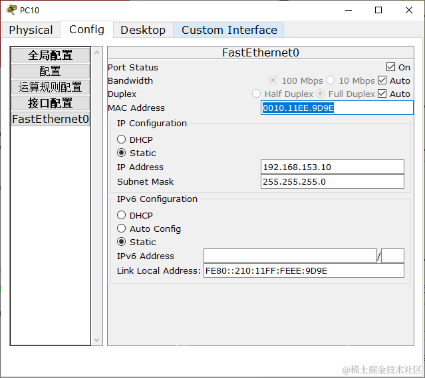Click the IP Address field 192.168.153.10
Viewport: 425px width, 378px height.
point(333,167)
